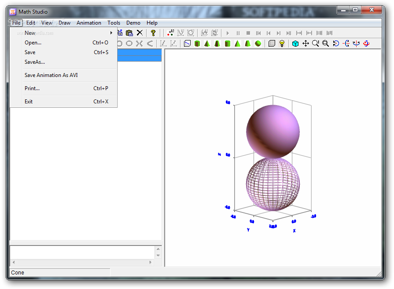Click the paste clipboard icon in toolbar
Image resolution: width=394 pixels, height=289 pixels.
pyautogui.click(x=129, y=33)
